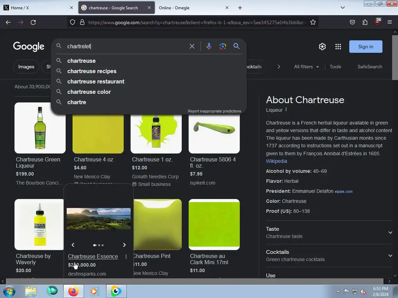Open the Chartreuse au Clark Mini swatch
398x298 pixels.
214,225
